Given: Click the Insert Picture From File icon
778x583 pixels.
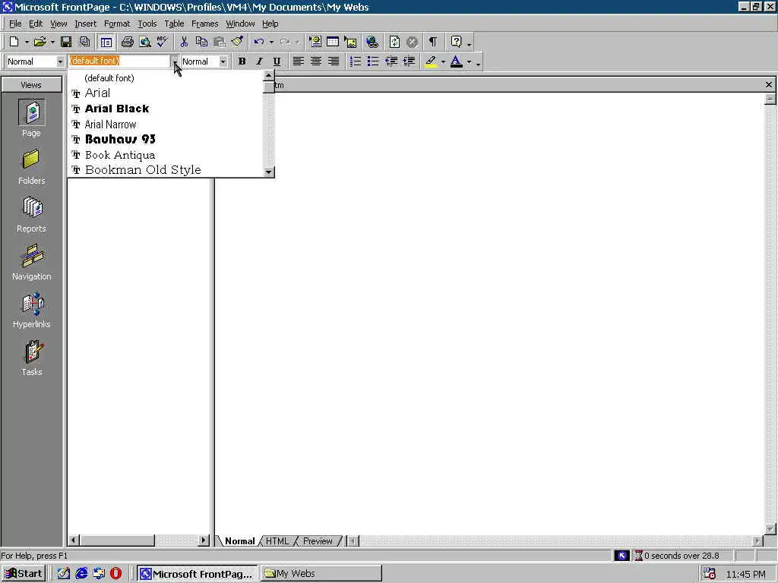Looking at the screenshot, I should (351, 43).
